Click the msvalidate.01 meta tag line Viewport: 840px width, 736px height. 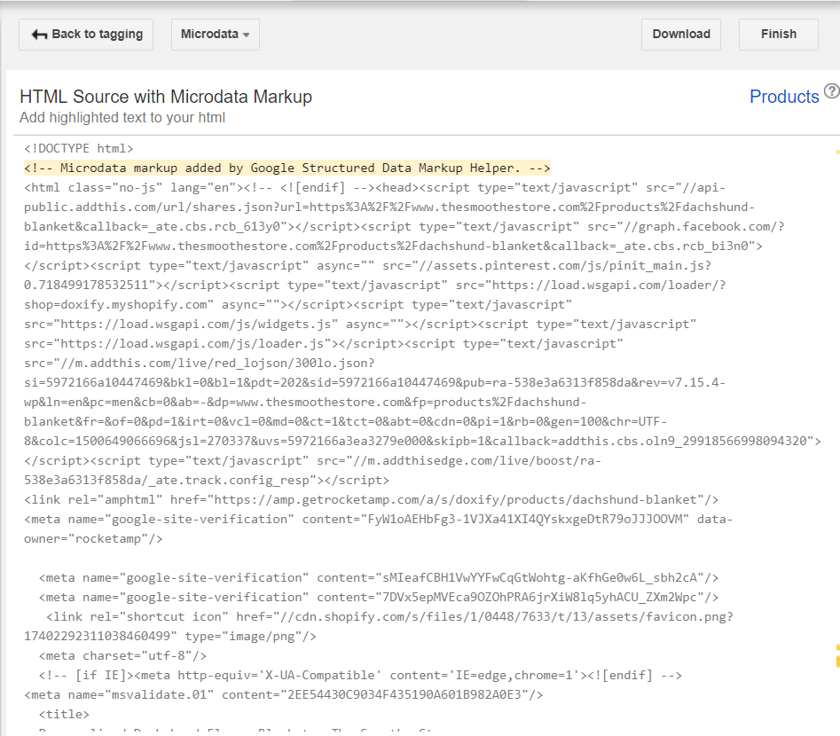(x=283, y=694)
